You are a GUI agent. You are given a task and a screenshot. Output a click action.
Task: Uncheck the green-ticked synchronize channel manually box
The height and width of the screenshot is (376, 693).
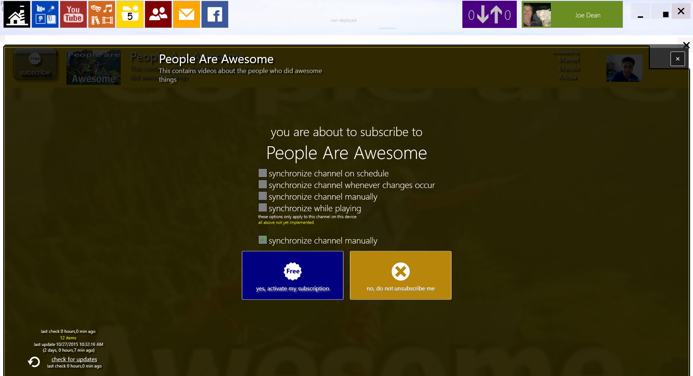click(x=263, y=240)
